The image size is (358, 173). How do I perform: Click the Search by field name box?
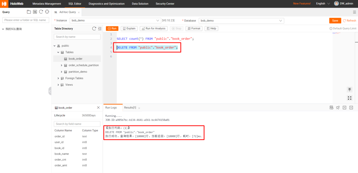(x=77, y=124)
